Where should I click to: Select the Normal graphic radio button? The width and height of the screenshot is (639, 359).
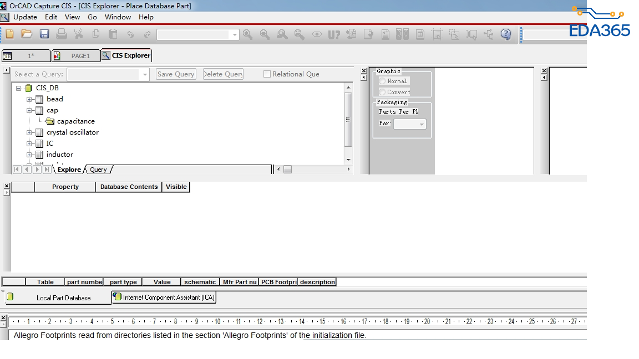(382, 81)
